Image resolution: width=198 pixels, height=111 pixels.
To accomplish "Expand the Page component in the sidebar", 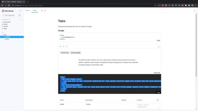I will click(5, 29).
